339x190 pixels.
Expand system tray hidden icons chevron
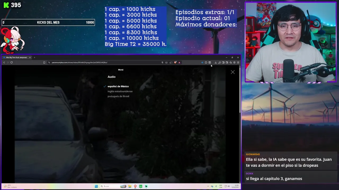208,186
